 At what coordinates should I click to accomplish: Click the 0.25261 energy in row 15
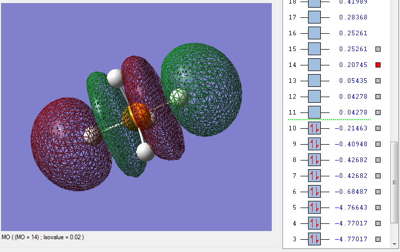click(353, 49)
